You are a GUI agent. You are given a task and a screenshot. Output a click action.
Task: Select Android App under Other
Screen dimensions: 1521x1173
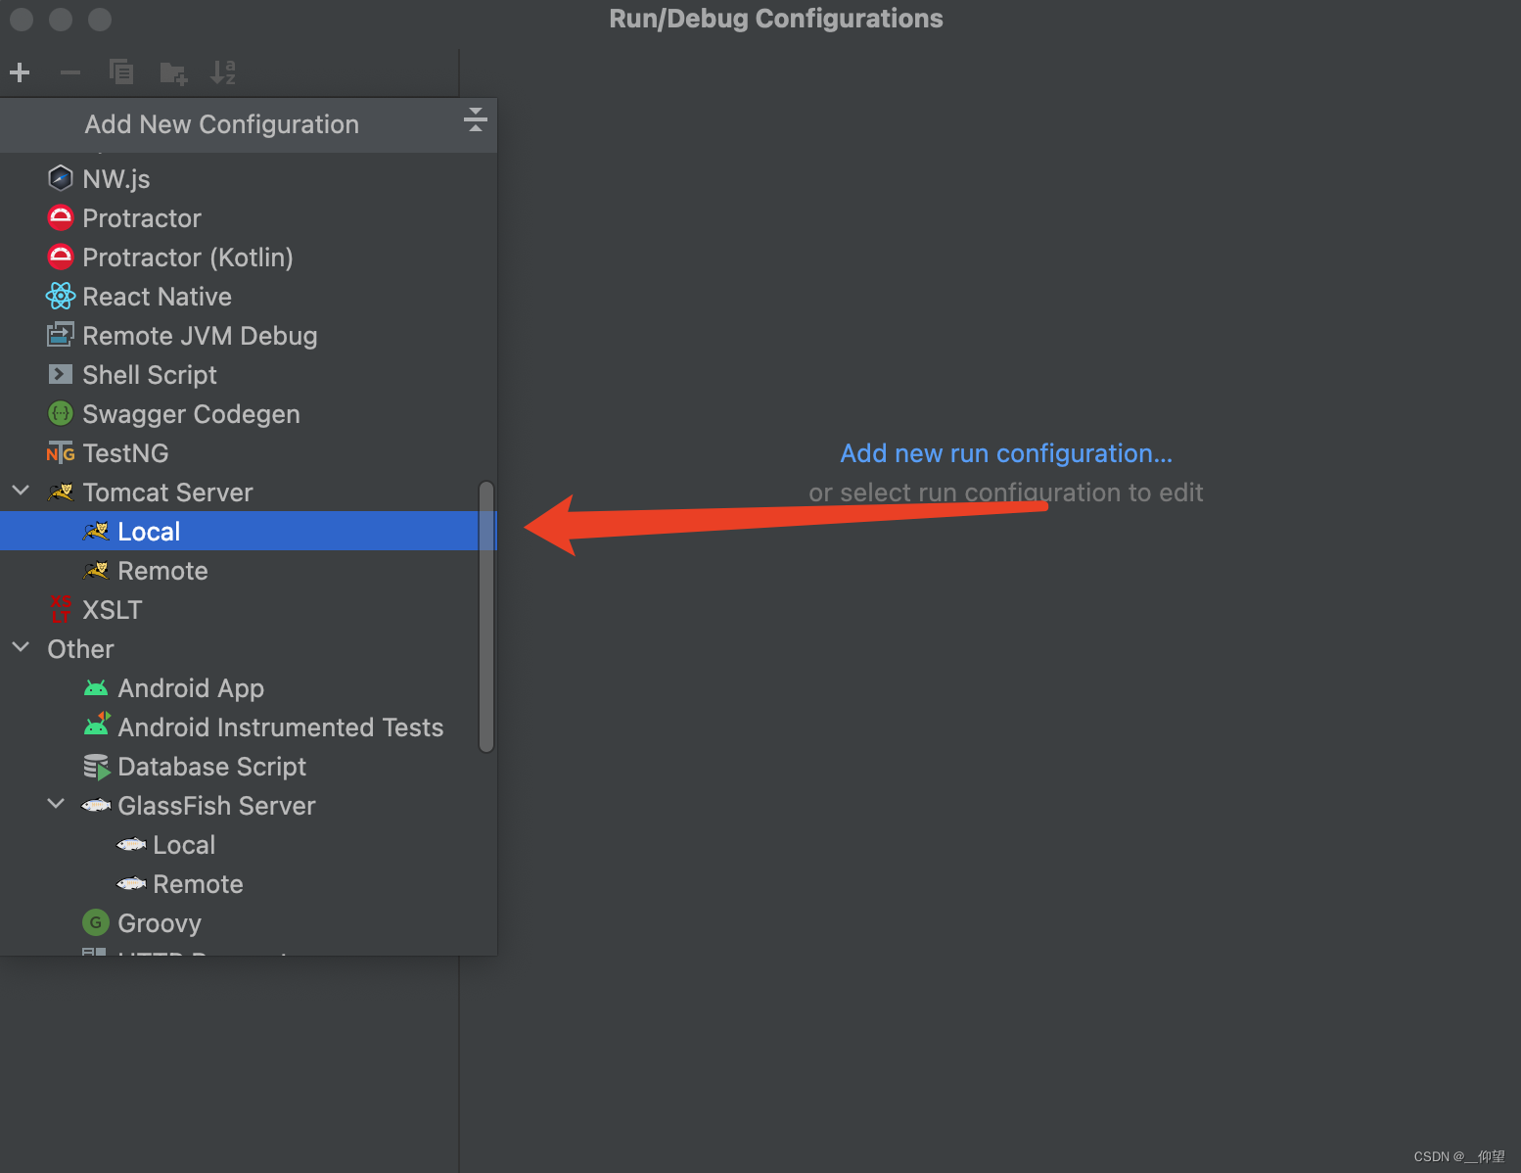[249, 687]
